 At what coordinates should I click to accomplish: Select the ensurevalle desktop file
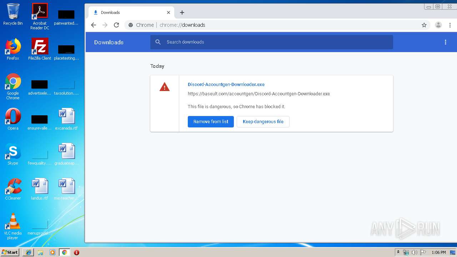tap(40, 122)
